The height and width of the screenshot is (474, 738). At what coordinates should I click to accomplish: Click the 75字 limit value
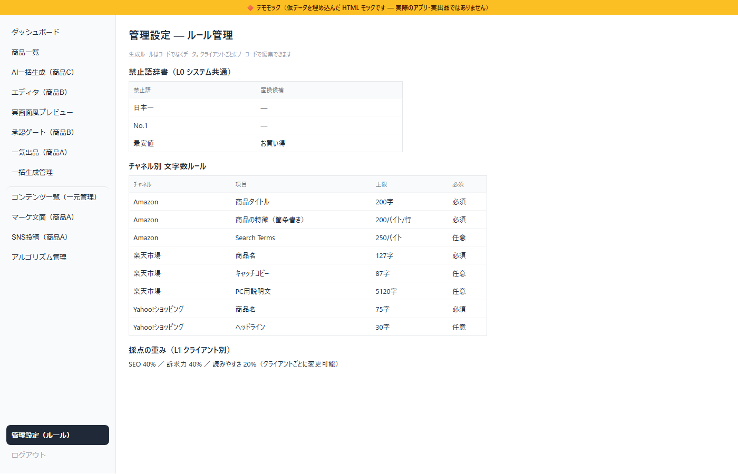tap(383, 309)
